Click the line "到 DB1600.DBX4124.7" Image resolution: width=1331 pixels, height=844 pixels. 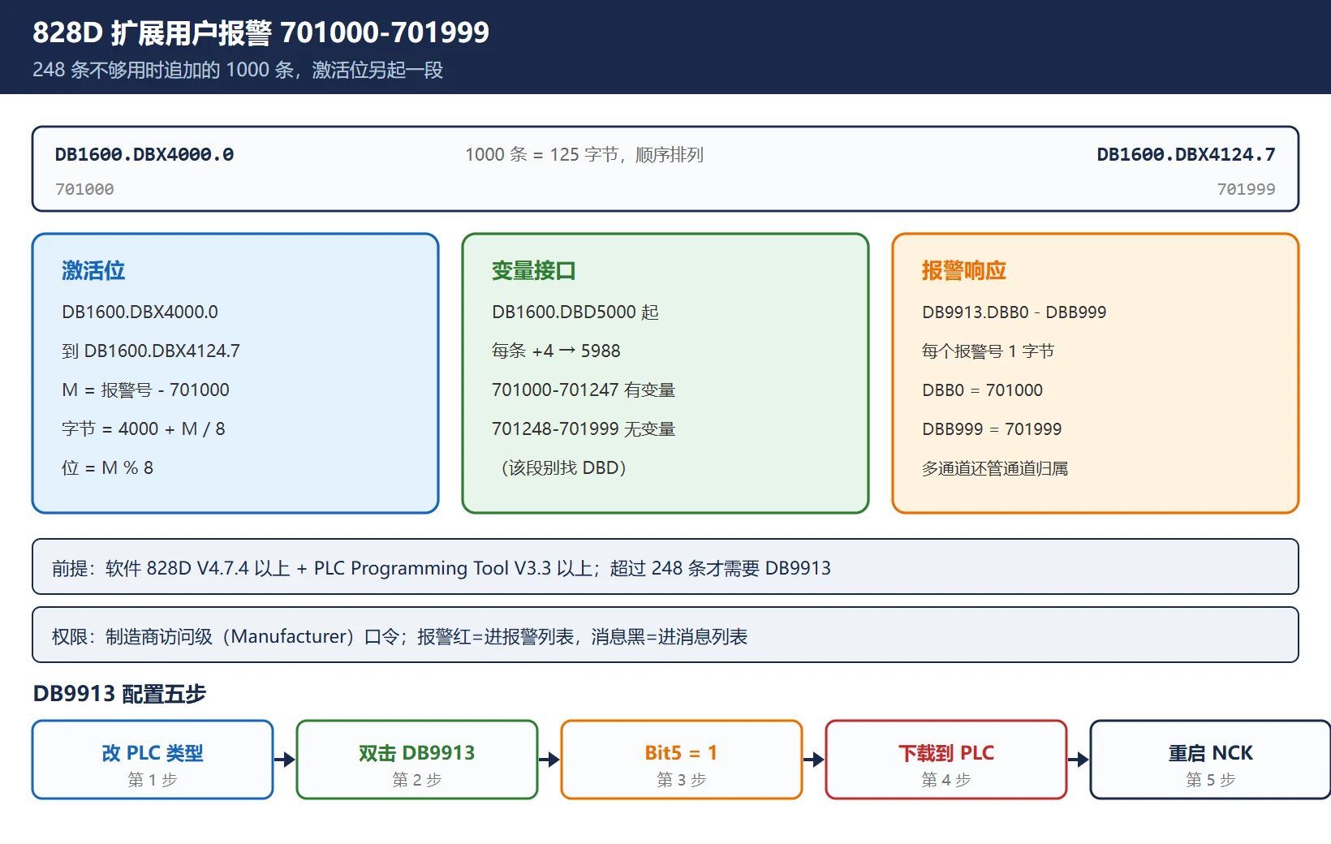pyautogui.click(x=151, y=351)
